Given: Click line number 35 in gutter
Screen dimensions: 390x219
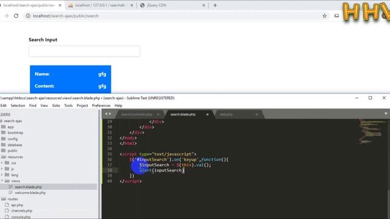Looking at the screenshot, I should [x=110, y=154].
